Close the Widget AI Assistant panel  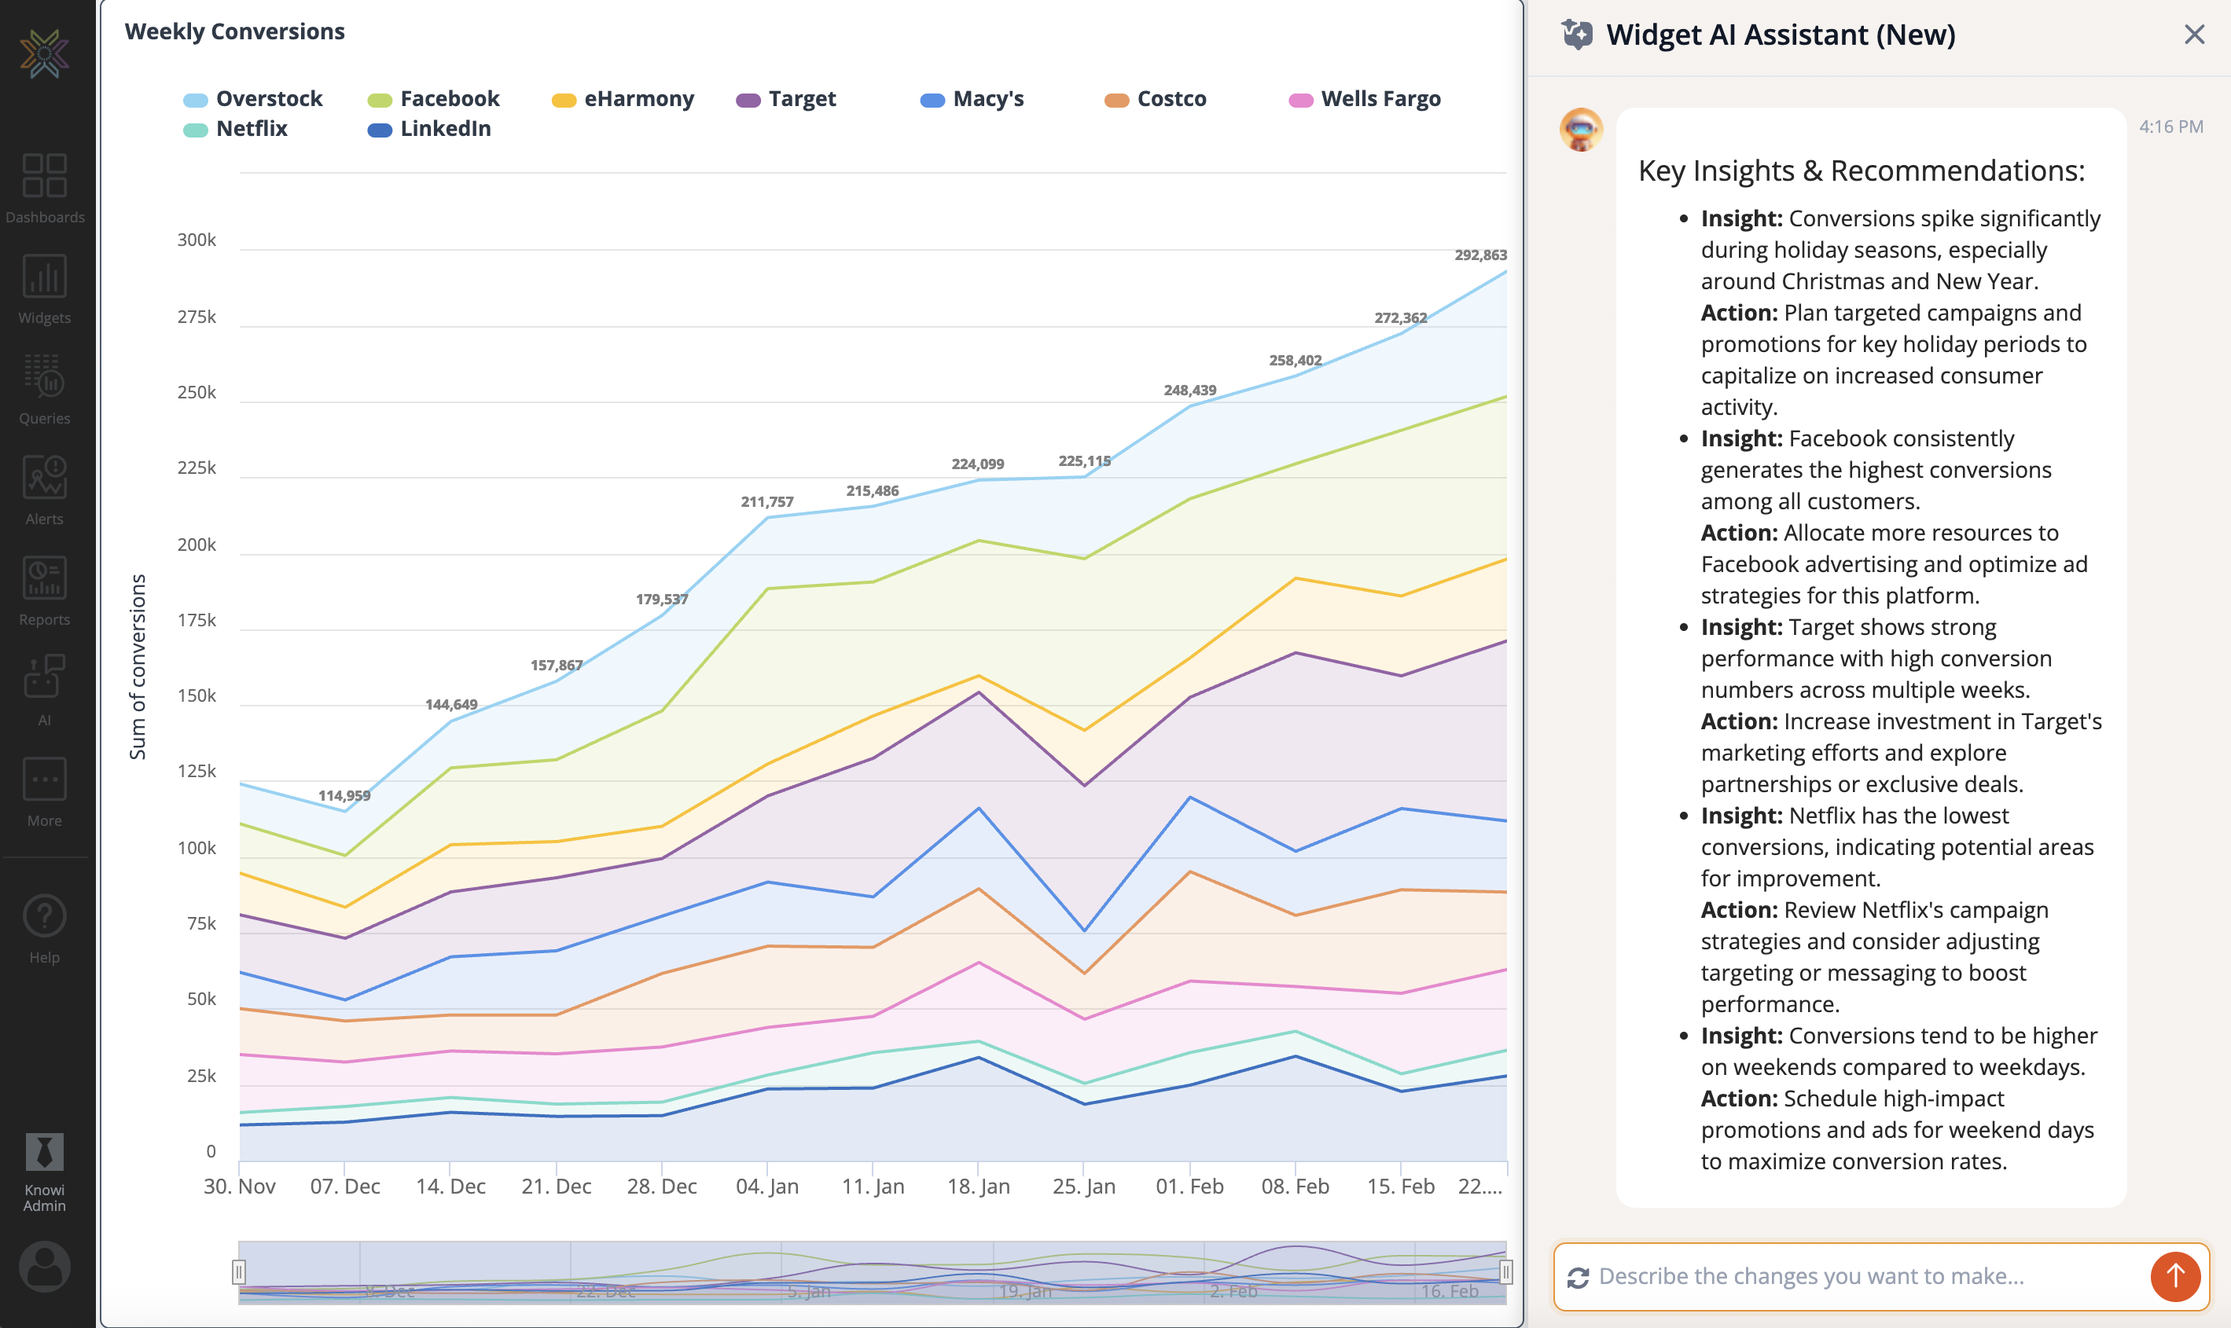coord(2194,34)
